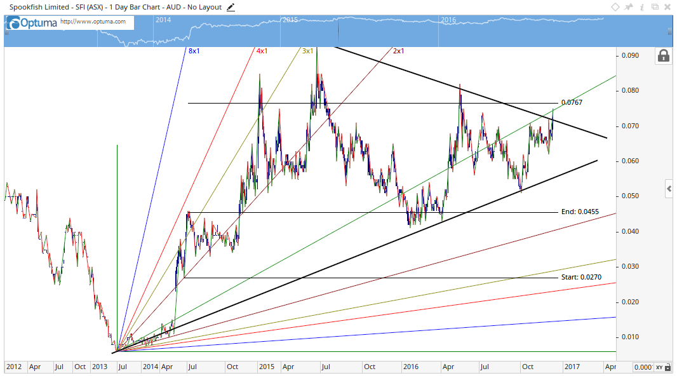Select the 8x1 Gann fan label
The height and width of the screenshot is (378, 677).
194,51
